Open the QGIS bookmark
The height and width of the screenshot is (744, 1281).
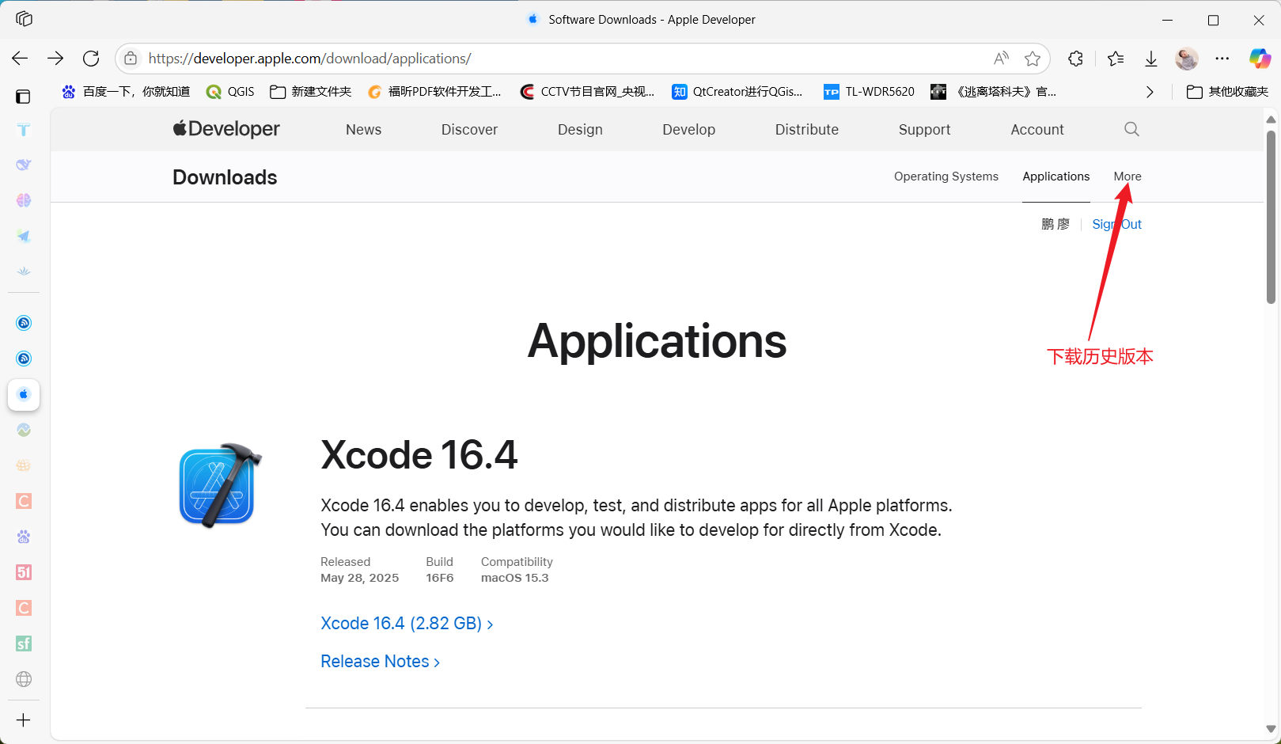pos(230,92)
